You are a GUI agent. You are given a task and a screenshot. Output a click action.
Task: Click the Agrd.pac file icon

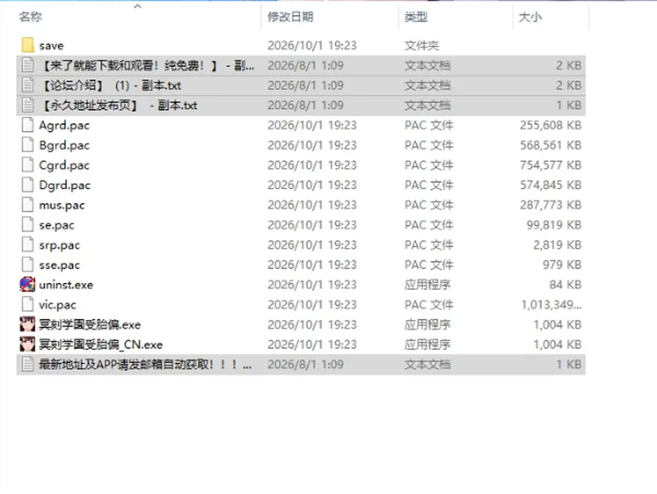pos(27,125)
